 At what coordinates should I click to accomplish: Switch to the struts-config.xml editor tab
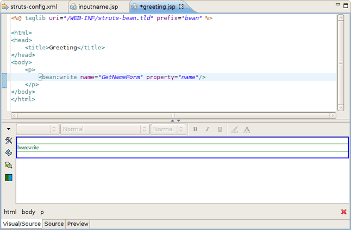[x=29, y=7]
